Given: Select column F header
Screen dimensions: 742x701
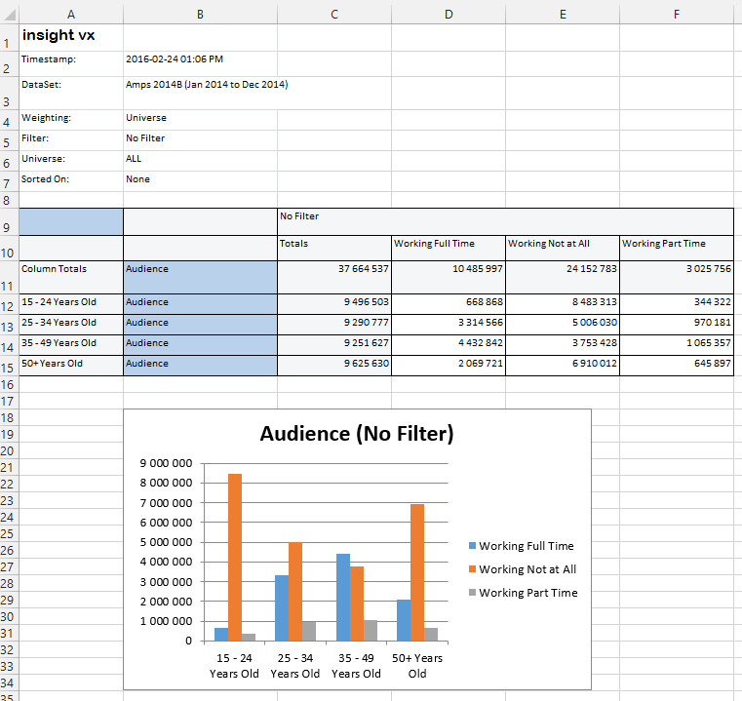Looking at the screenshot, I should (677, 15).
